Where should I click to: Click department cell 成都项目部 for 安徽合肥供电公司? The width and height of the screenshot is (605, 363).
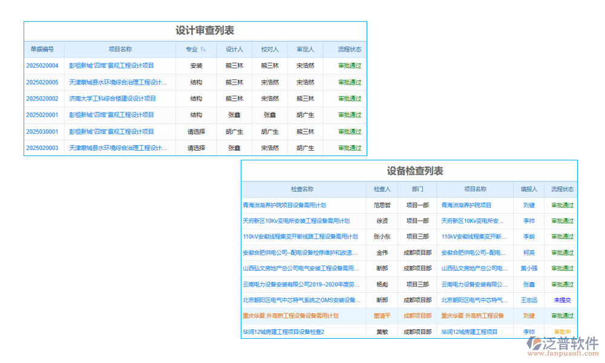click(x=417, y=252)
